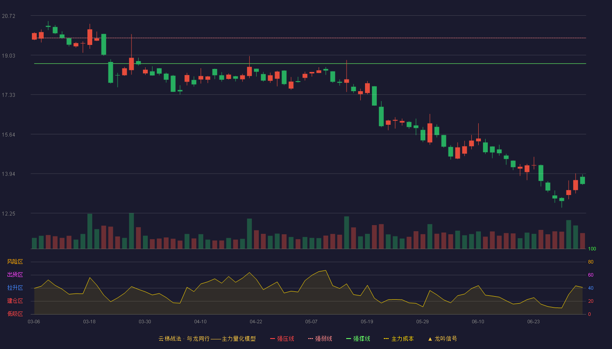Screen dimensions: 612x349
Task: Click the 15.64 price axis label
Action: tap(8, 134)
